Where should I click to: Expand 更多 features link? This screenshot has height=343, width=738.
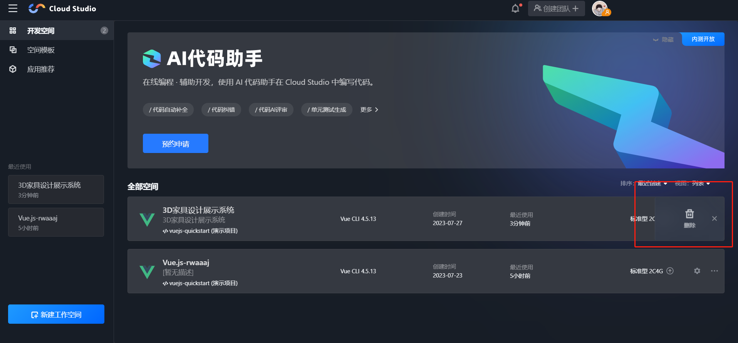click(369, 110)
